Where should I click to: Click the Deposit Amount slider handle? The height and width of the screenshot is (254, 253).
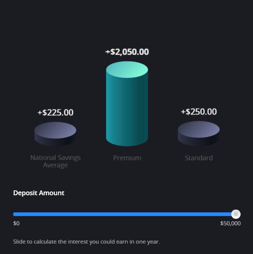236,214
